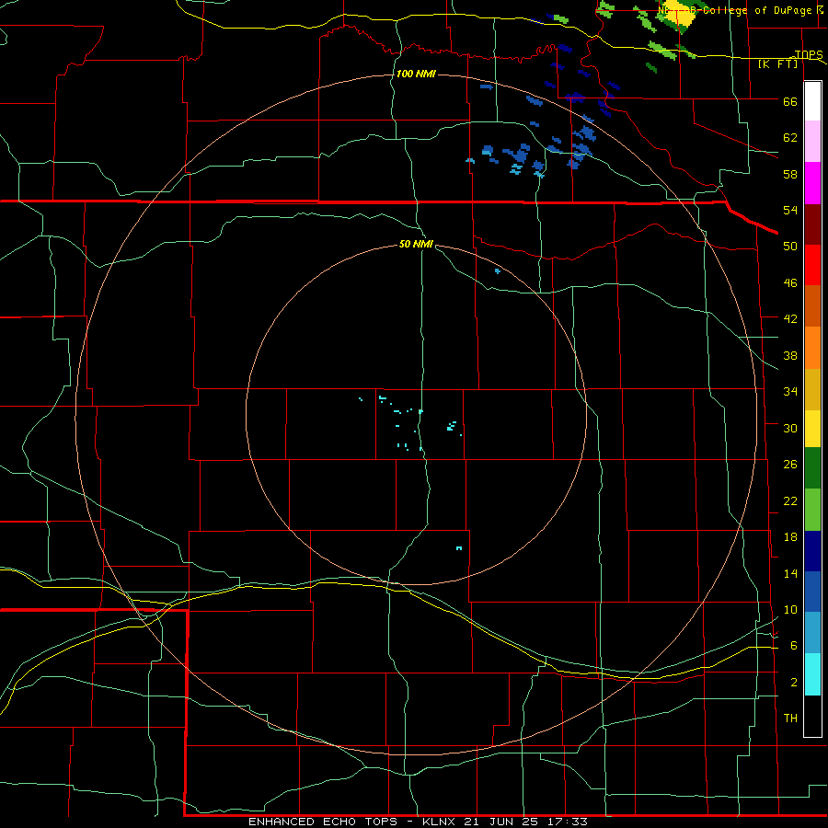Click the white swatch in the tops legend
The width and height of the screenshot is (828, 828).
(812, 101)
